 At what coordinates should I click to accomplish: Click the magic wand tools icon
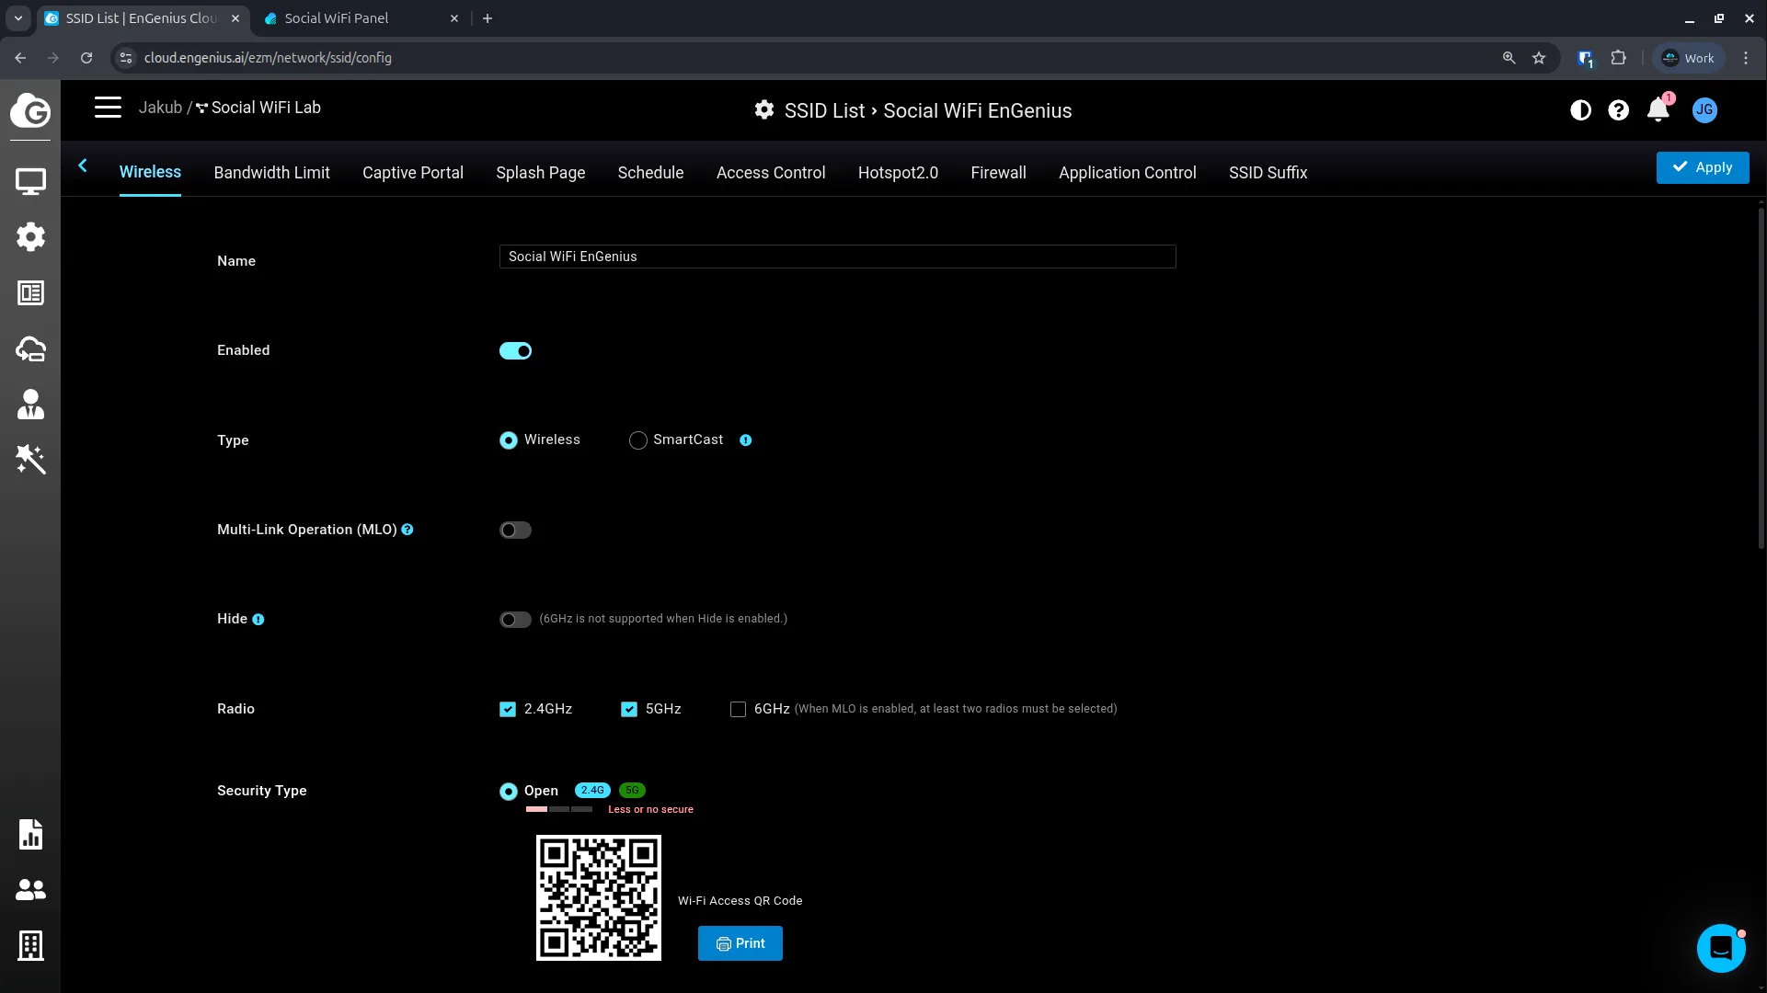(x=30, y=459)
